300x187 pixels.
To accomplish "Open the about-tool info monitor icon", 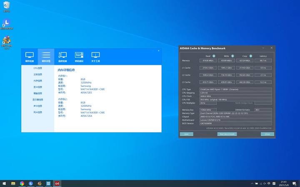I will (95, 57).
